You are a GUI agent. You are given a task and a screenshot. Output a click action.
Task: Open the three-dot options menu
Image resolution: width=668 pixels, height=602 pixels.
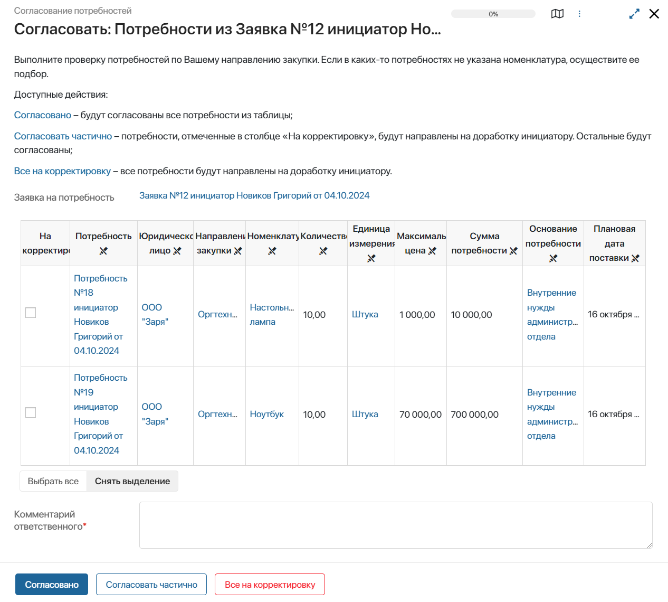point(579,14)
